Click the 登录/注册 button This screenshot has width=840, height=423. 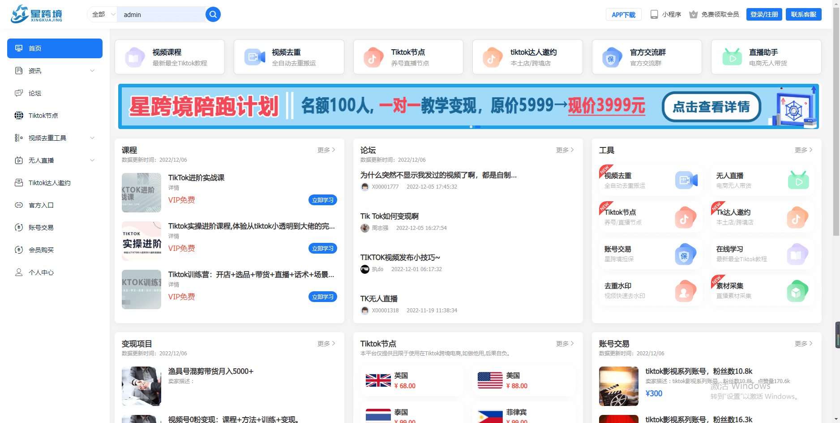click(x=764, y=14)
